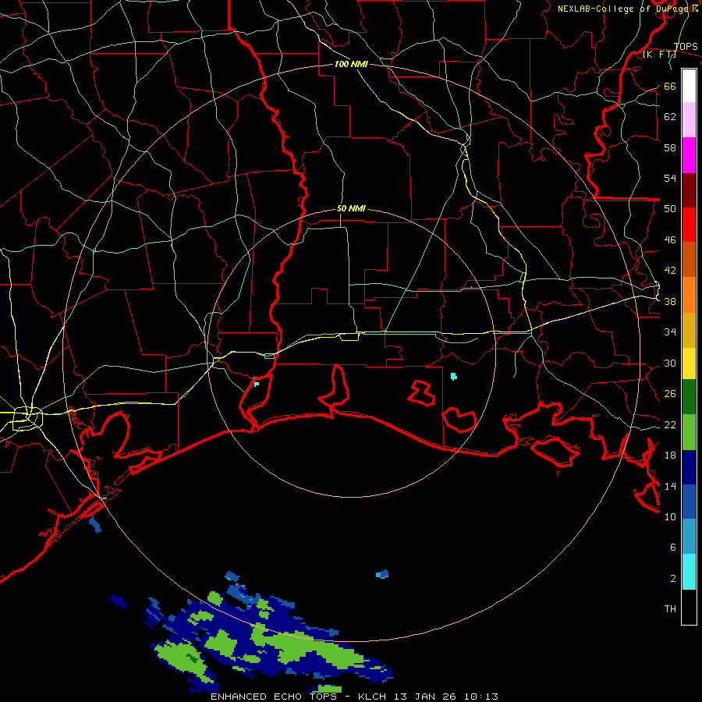The image size is (702, 702).
Task: Click legend value "46"
Action: (x=670, y=239)
